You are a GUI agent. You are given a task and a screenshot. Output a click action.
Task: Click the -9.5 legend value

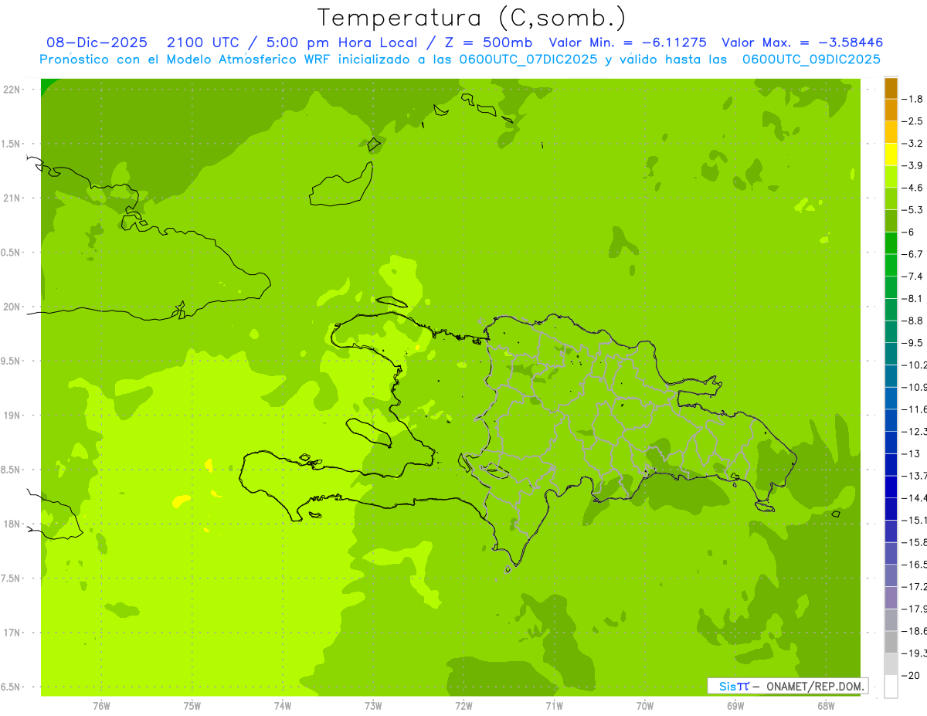[x=912, y=342]
